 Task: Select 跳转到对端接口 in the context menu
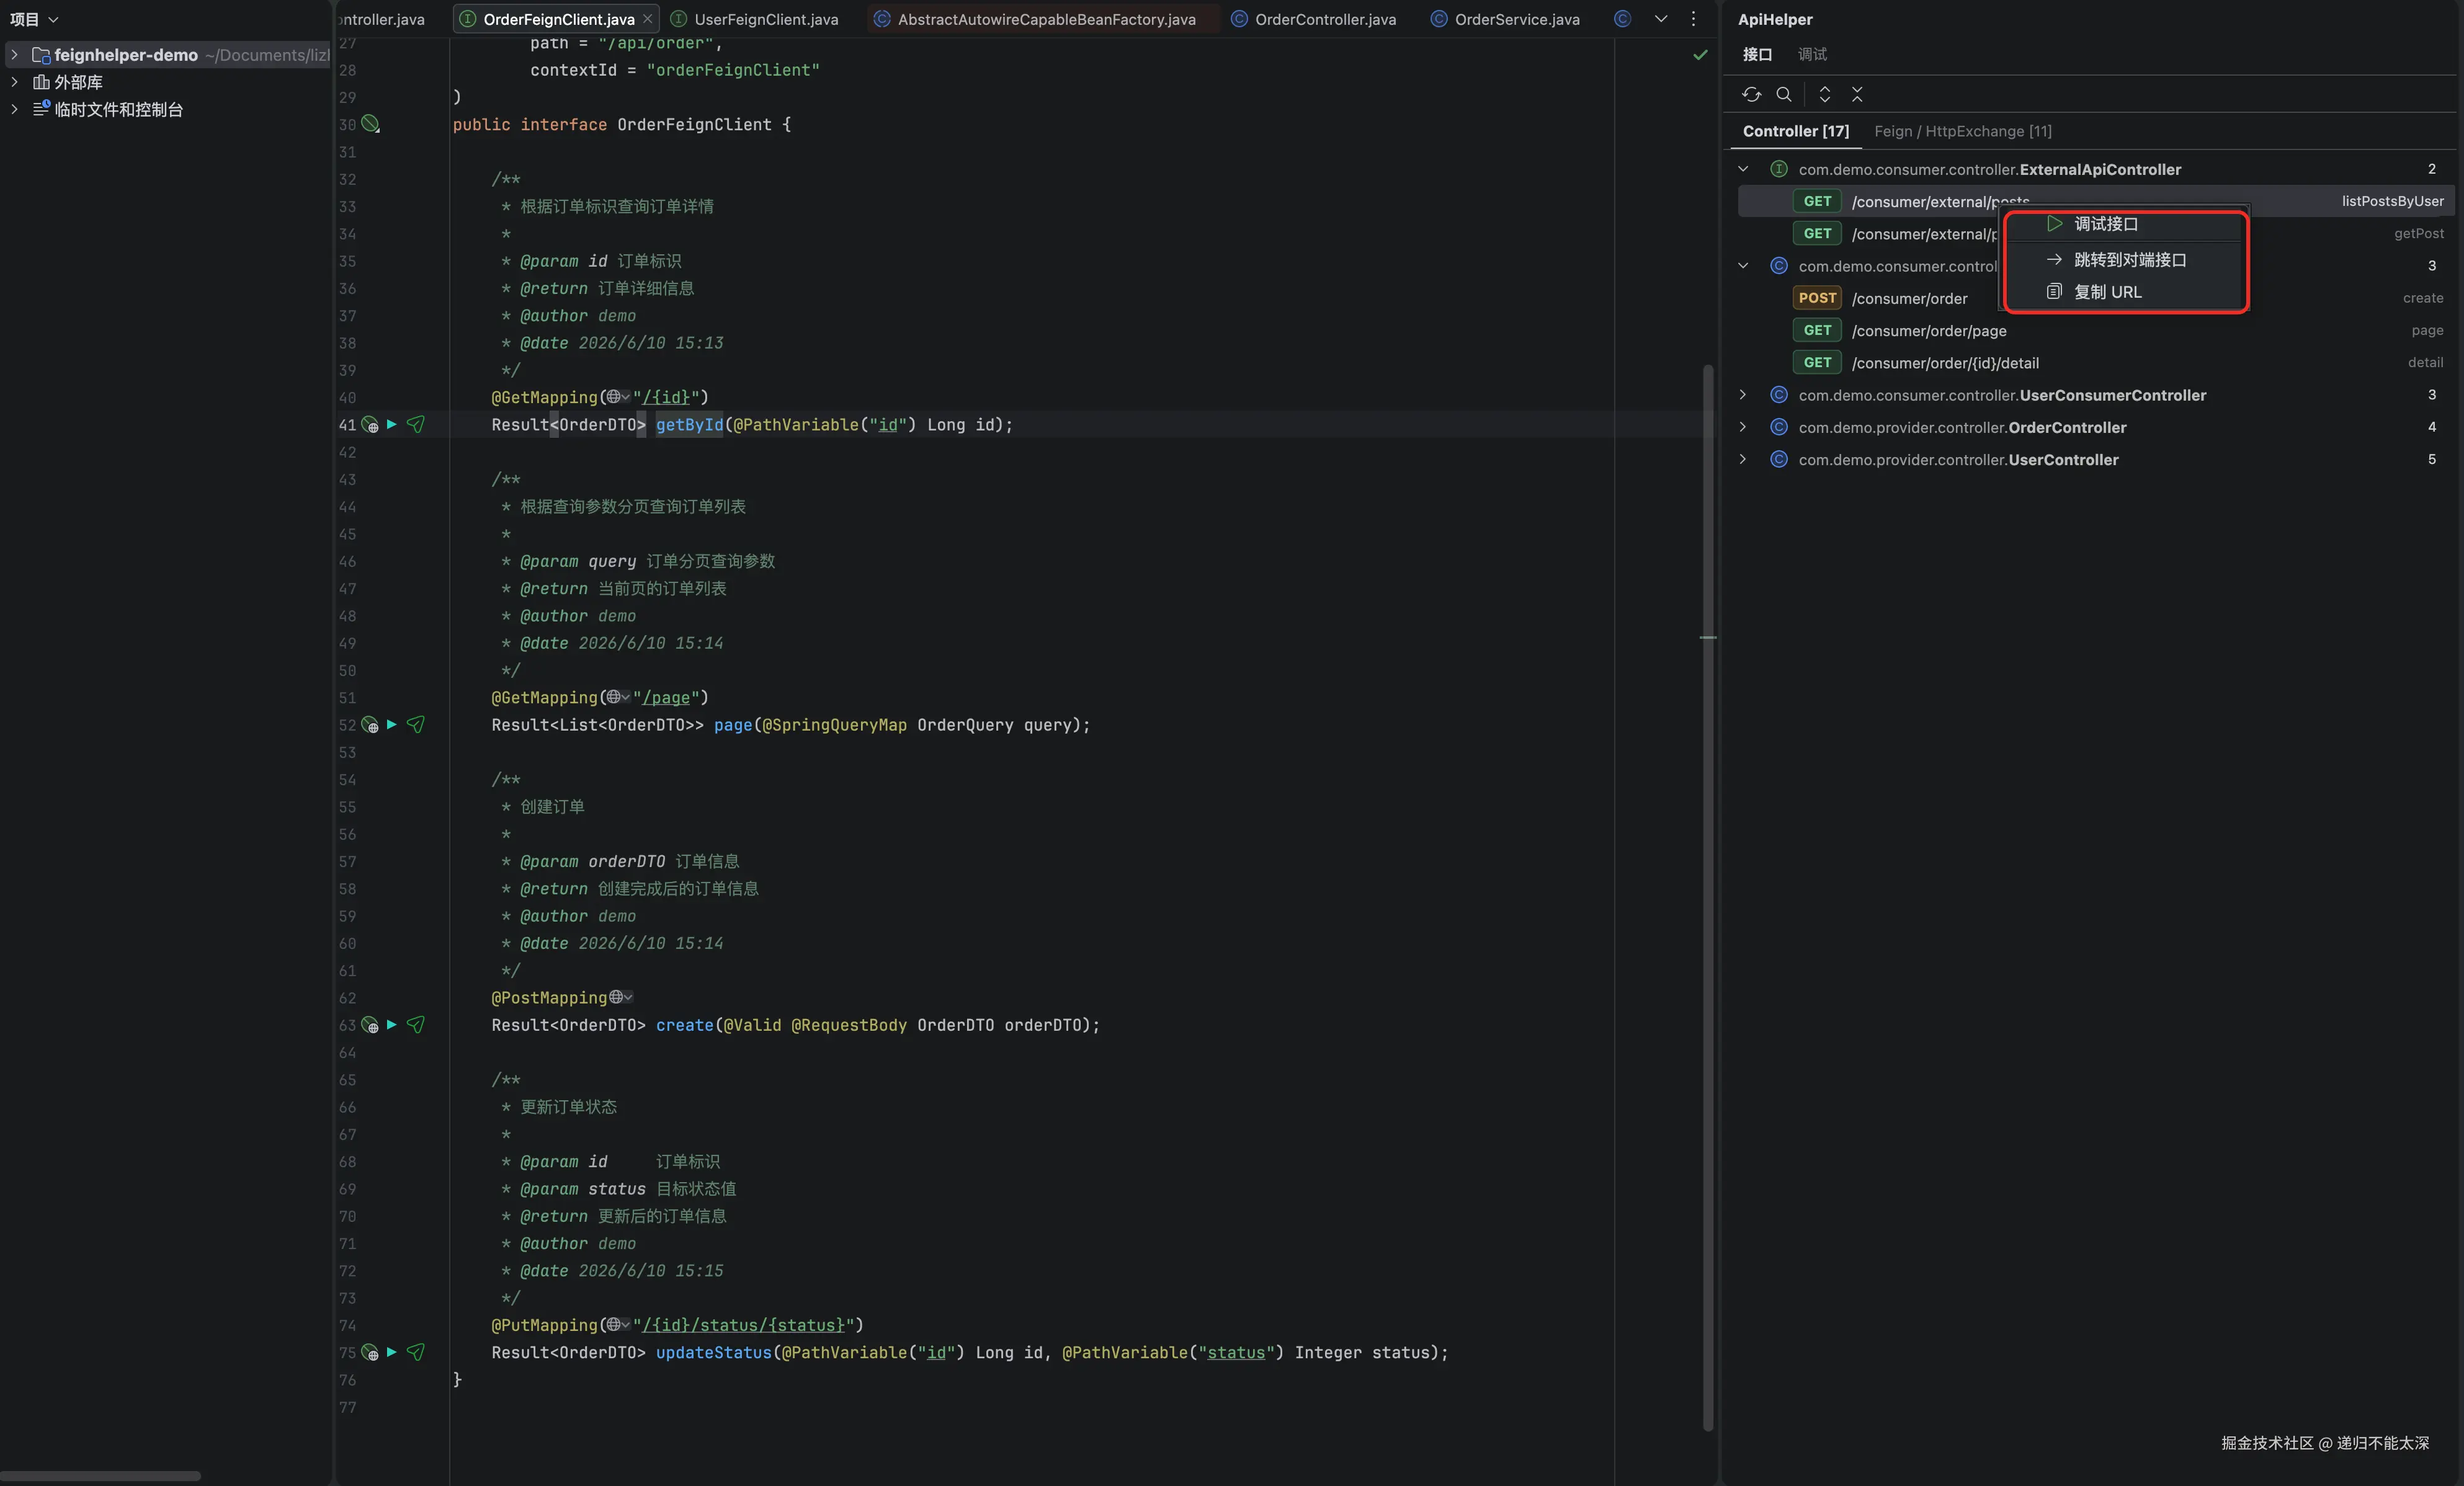coord(2125,260)
